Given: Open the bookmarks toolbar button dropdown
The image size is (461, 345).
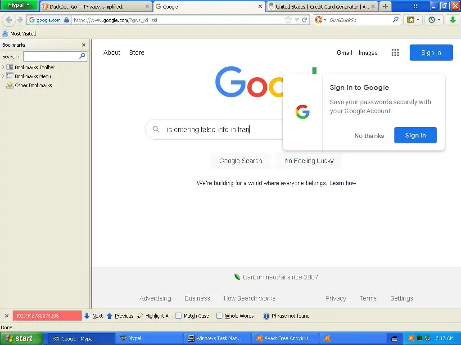Looking at the screenshot, I should click(413, 20).
